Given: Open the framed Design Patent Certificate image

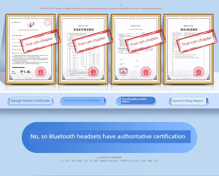Looking at the screenshot, I should point(30,49).
